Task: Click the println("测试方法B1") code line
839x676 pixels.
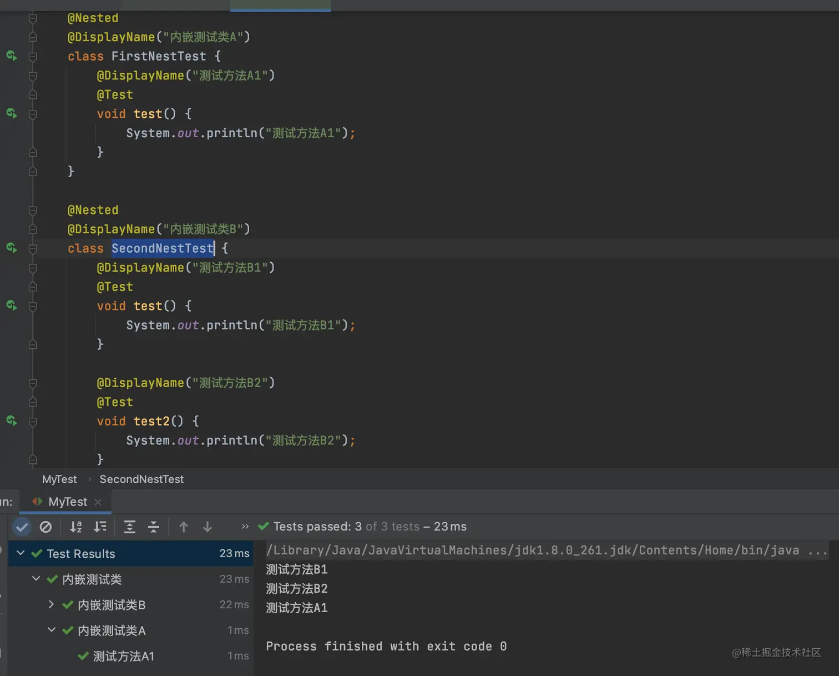Action: point(240,326)
